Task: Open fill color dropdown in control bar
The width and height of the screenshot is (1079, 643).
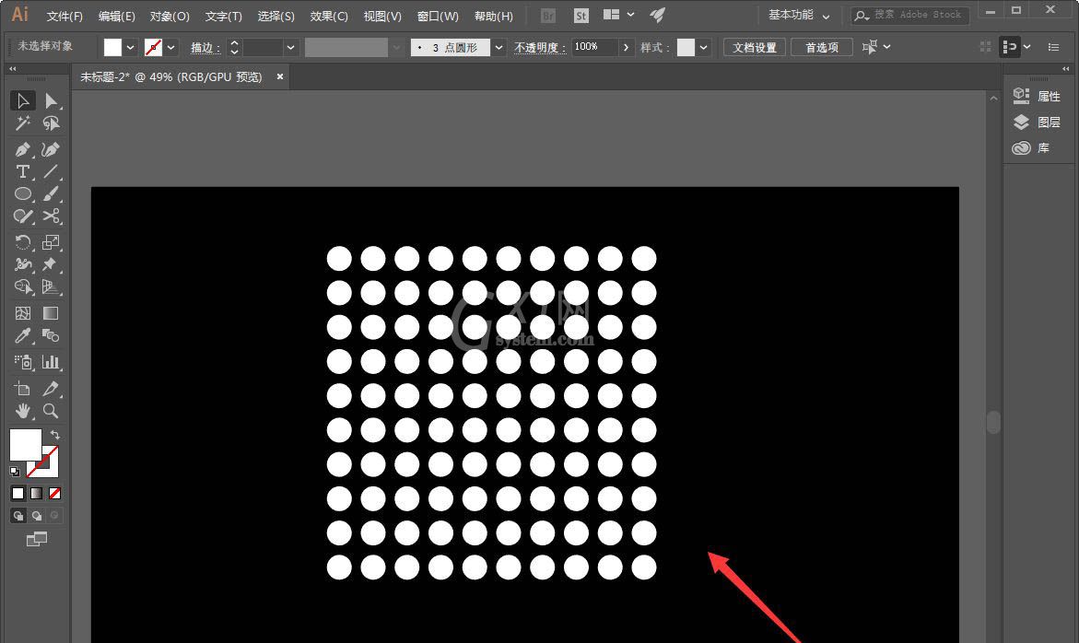Action: click(x=130, y=47)
